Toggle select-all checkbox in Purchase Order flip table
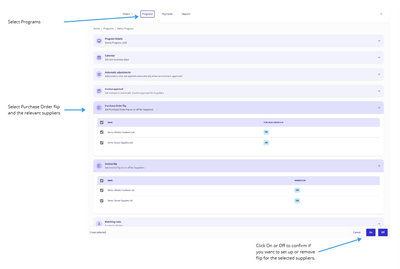The image size is (400, 269). [x=102, y=122]
